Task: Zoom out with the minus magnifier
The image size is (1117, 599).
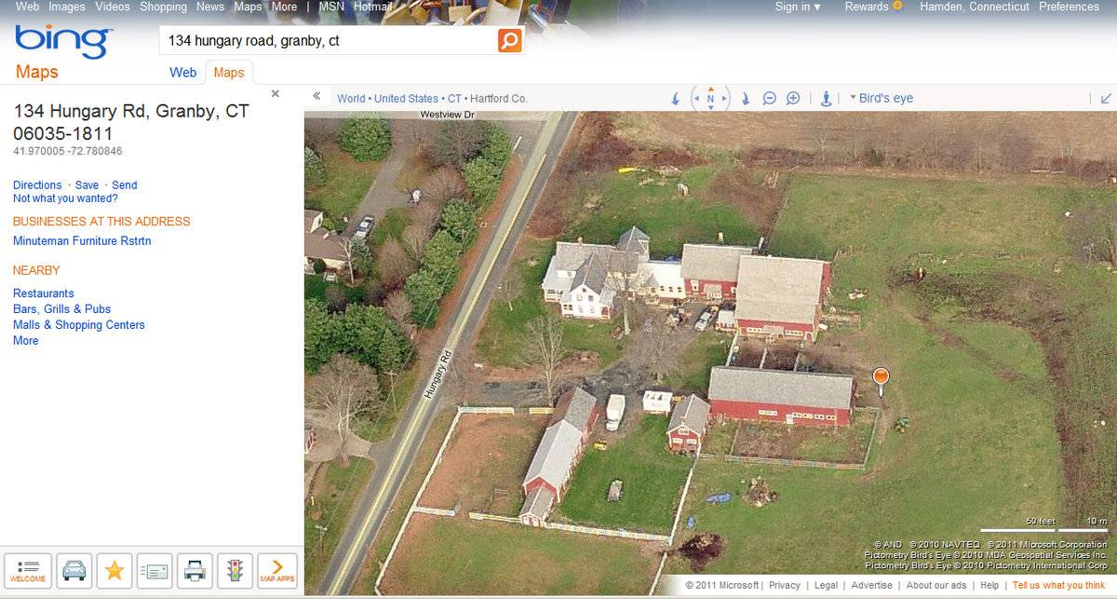Action: tap(770, 98)
